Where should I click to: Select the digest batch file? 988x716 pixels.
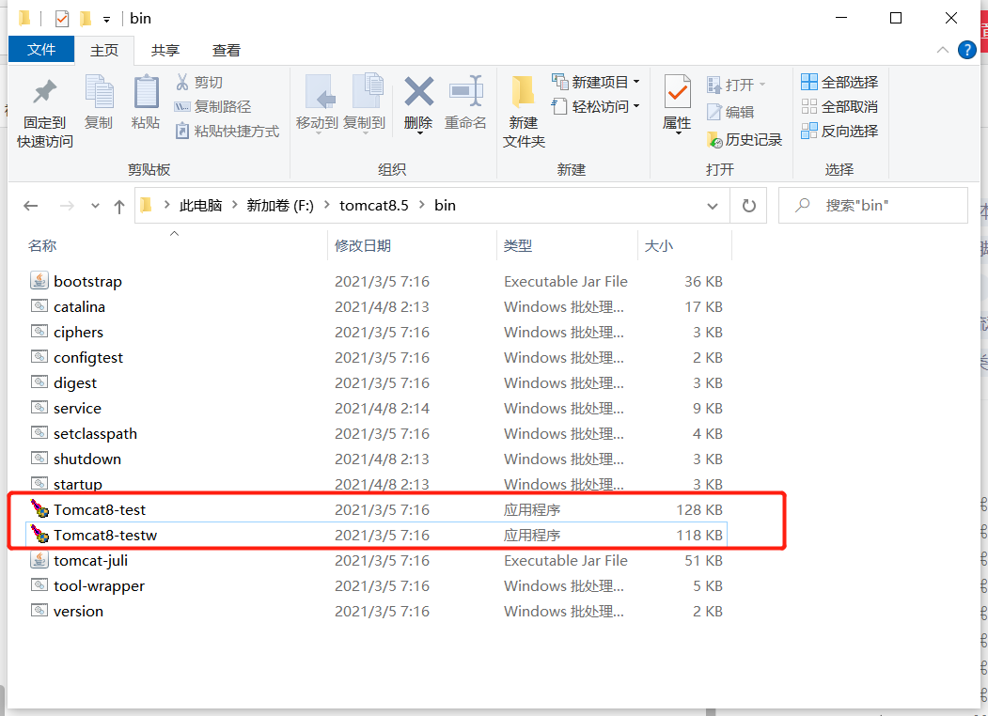(376, 382)
